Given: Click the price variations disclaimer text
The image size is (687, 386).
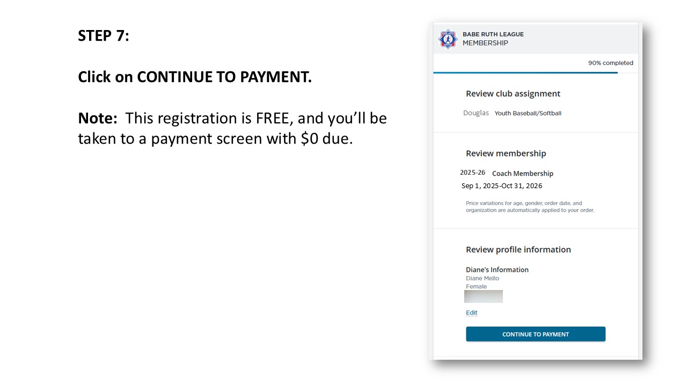Looking at the screenshot, I should tap(530, 207).
